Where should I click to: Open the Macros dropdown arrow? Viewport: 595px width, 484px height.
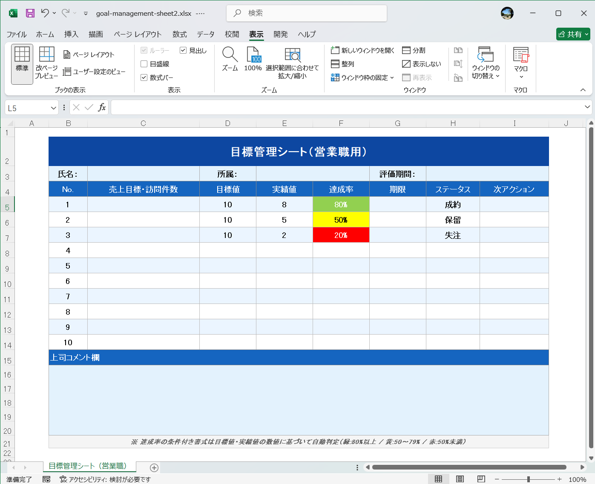coord(521,77)
